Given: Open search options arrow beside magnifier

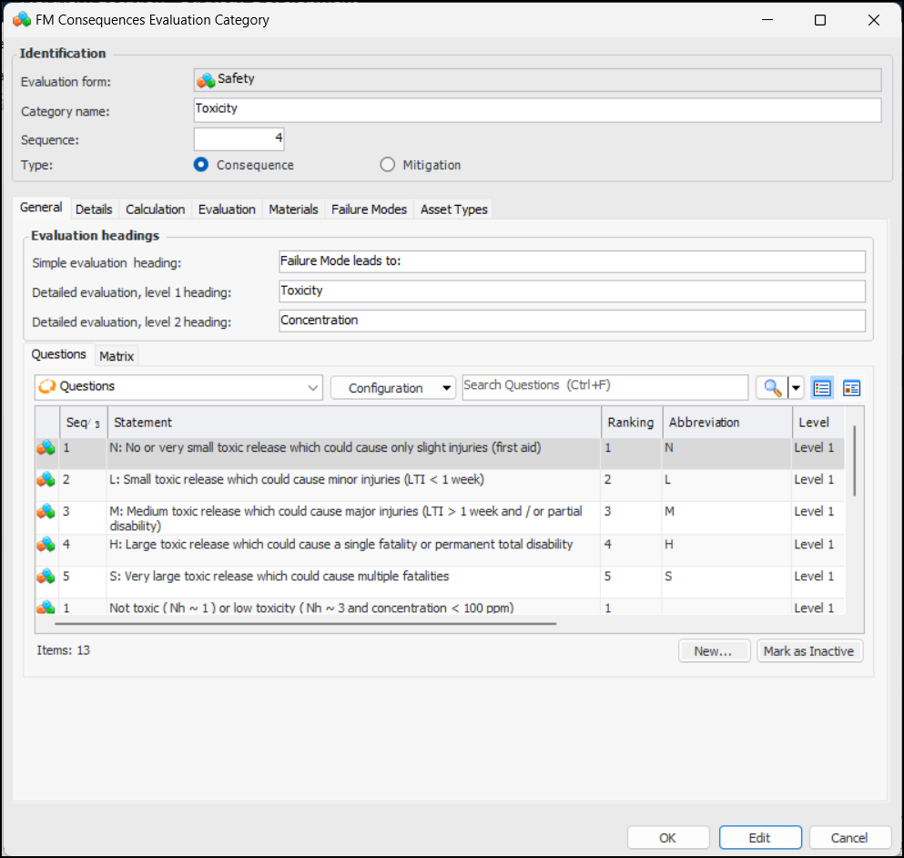Looking at the screenshot, I should pyautogui.click(x=797, y=388).
